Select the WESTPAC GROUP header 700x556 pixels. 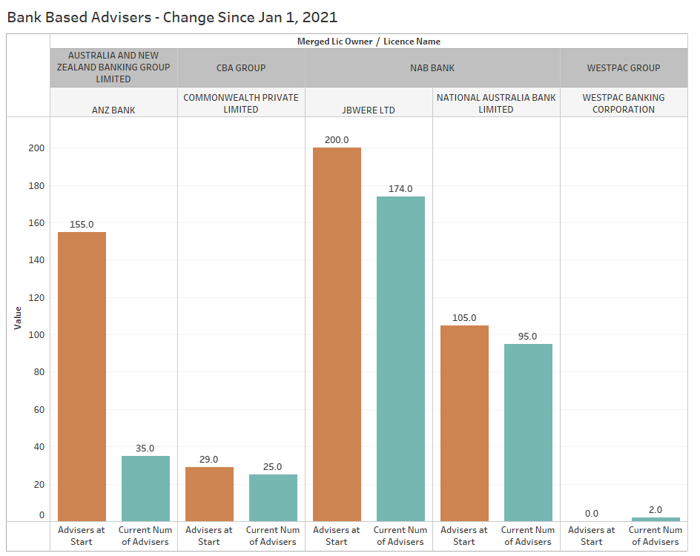[x=624, y=67]
